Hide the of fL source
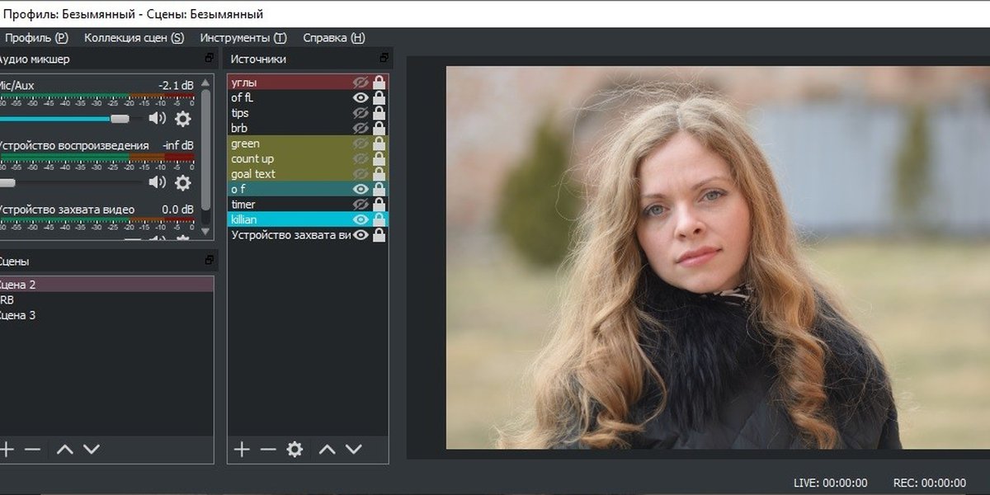This screenshot has width=990, height=495. pyautogui.click(x=361, y=97)
